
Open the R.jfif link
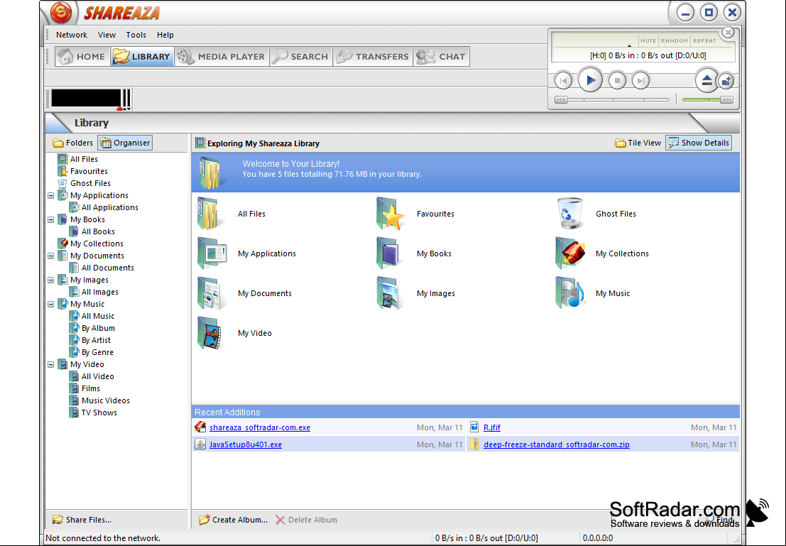[492, 427]
